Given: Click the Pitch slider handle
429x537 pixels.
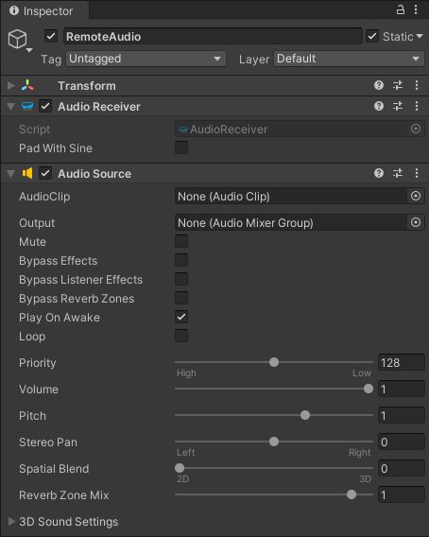Looking at the screenshot, I should click(305, 415).
